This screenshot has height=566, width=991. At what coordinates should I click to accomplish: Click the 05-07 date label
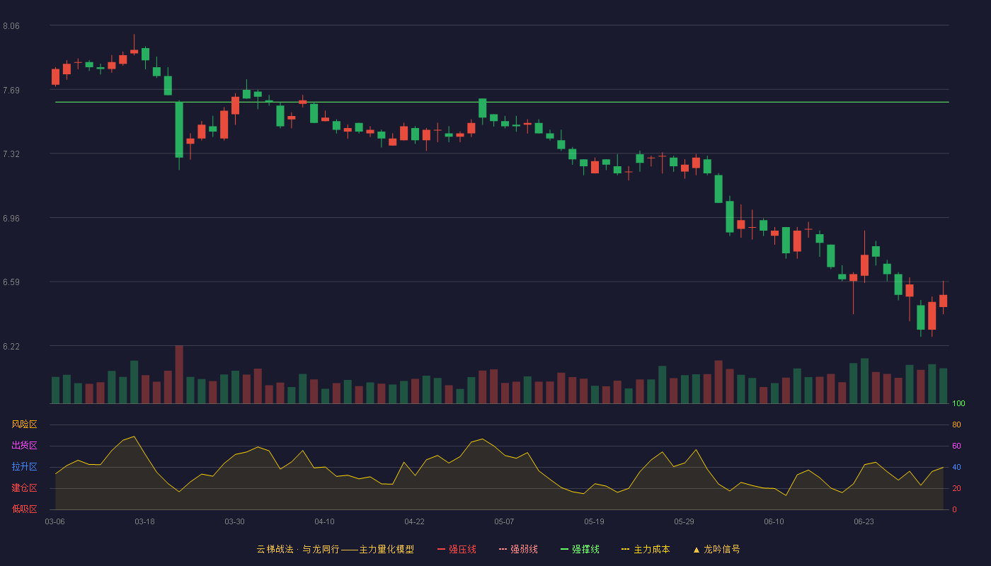505,521
